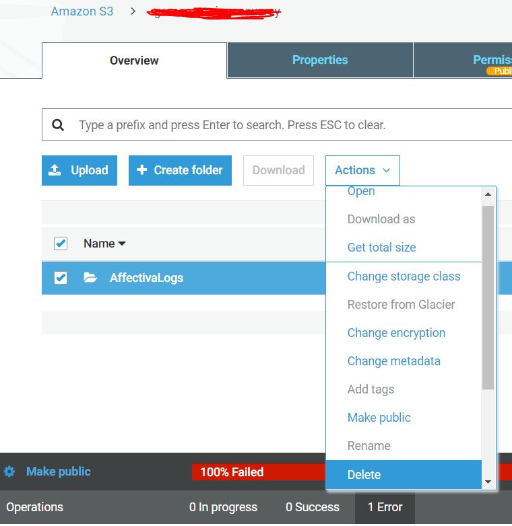Click the Amazon S3 breadcrumb link
The width and height of the screenshot is (512, 526).
pyautogui.click(x=82, y=11)
